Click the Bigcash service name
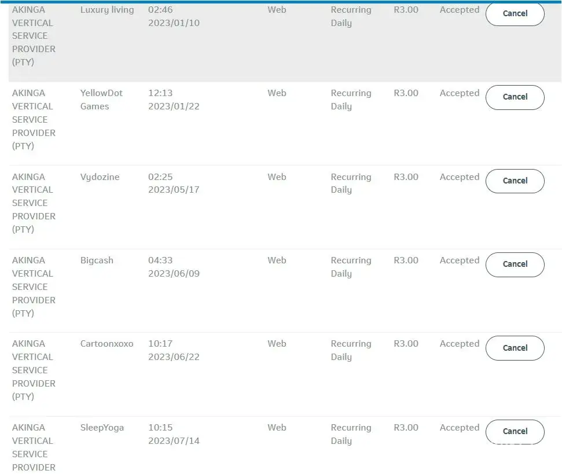 click(x=97, y=260)
